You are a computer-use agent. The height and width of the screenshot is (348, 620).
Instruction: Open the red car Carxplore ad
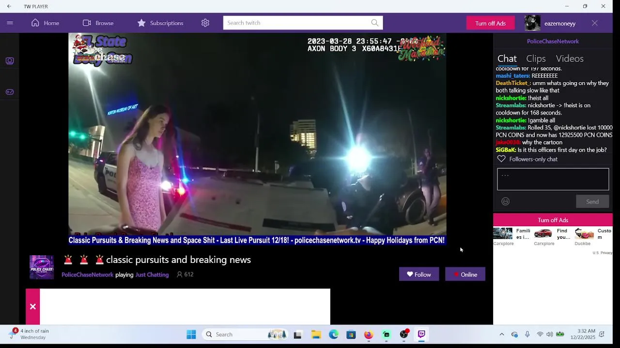543,234
